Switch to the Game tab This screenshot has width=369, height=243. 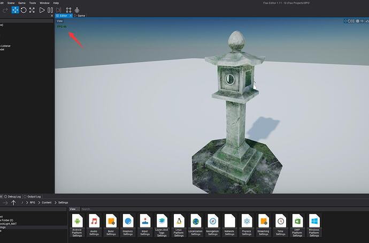[x=81, y=16]
